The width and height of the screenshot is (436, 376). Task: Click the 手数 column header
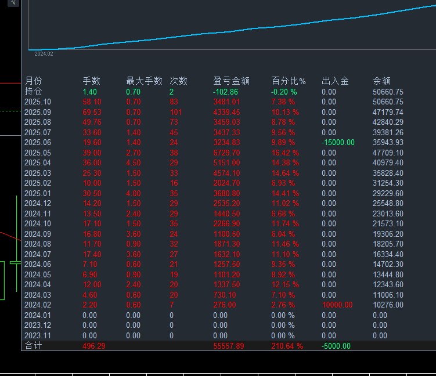point(92,81)
